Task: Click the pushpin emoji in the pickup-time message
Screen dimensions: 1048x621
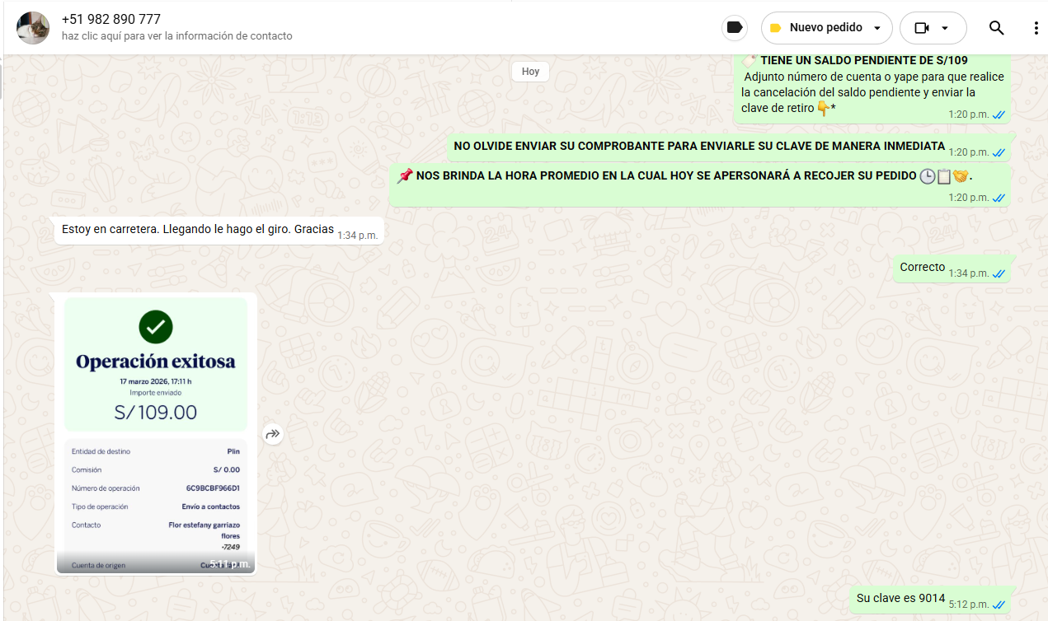Action: [404, 176]
